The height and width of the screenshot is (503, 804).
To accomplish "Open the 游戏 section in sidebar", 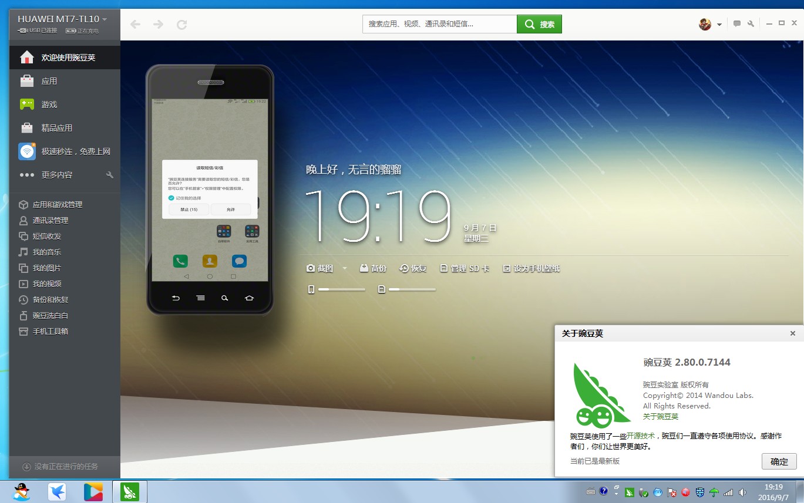I will [65, 104].
